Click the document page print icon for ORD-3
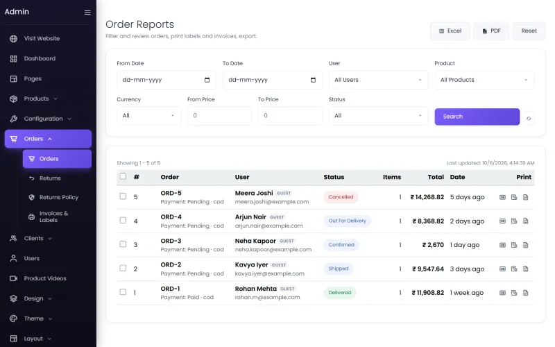The image size is (555, 347). tap(526, 245)
